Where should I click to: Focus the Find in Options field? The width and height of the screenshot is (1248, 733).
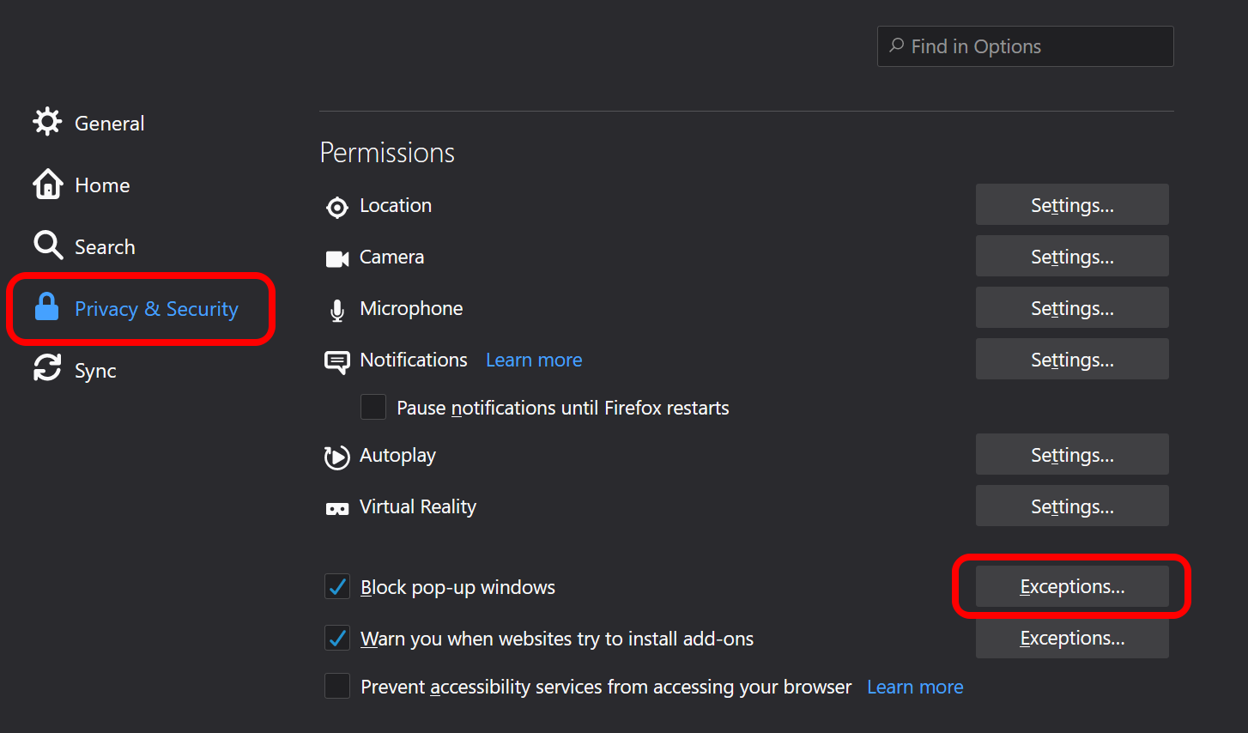pyautogui.click(x=1026, y=46)
